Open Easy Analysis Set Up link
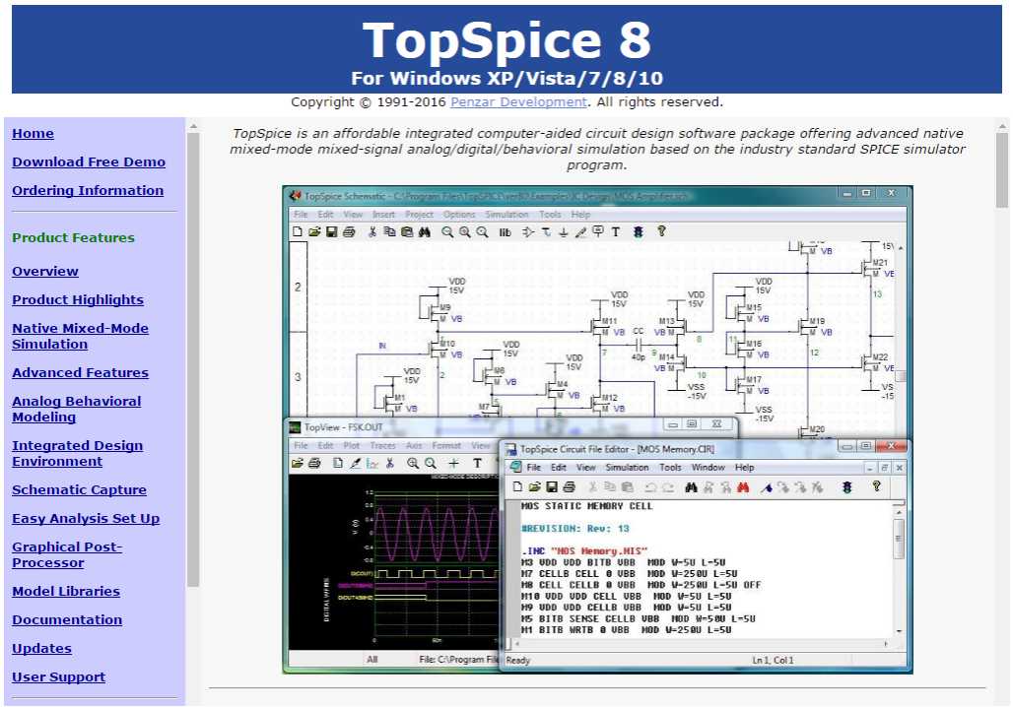Image resolution: width=1013 pixels, height=707 pixels. tap(86, 519)
